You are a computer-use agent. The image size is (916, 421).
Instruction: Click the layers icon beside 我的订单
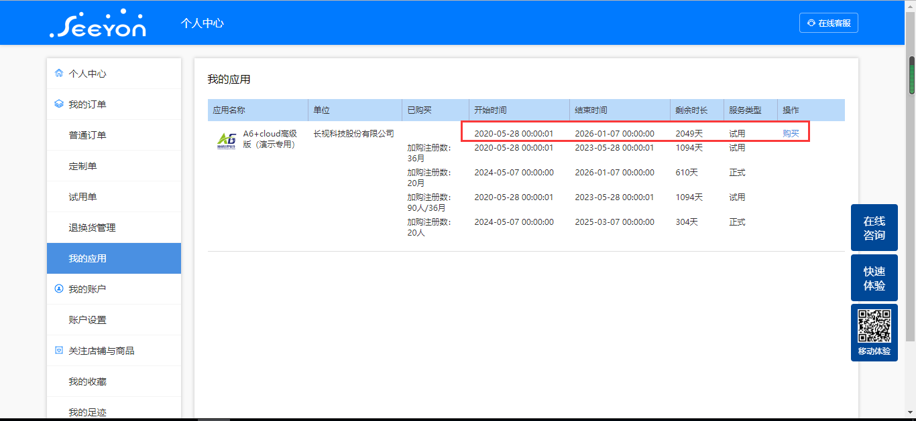(59, 104)
